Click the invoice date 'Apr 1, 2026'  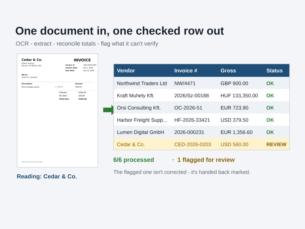88,68
